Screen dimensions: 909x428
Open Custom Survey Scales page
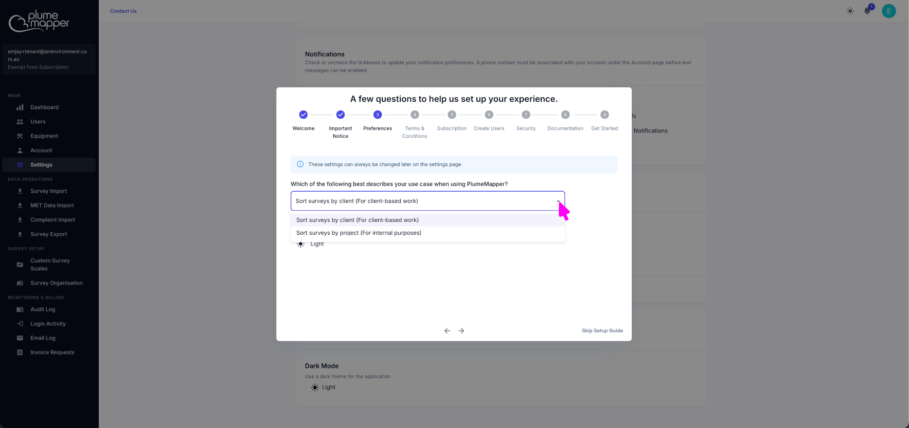49,265
